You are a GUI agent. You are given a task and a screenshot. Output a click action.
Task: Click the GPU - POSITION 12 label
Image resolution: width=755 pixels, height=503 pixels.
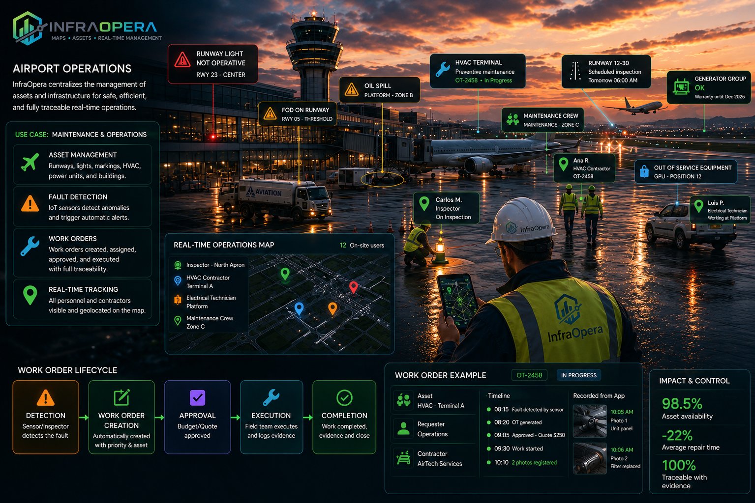coord(677,177)
